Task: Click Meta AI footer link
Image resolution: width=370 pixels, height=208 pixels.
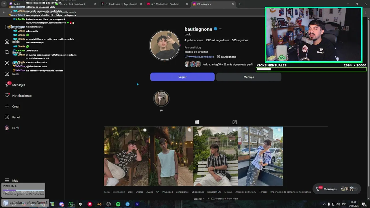Action: coord(228,192)
